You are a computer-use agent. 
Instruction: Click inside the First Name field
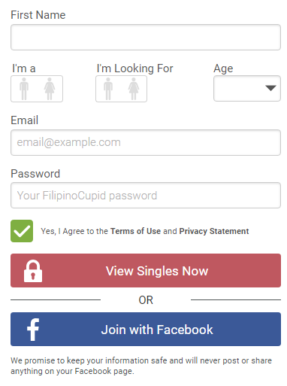[x=146, y=37]
